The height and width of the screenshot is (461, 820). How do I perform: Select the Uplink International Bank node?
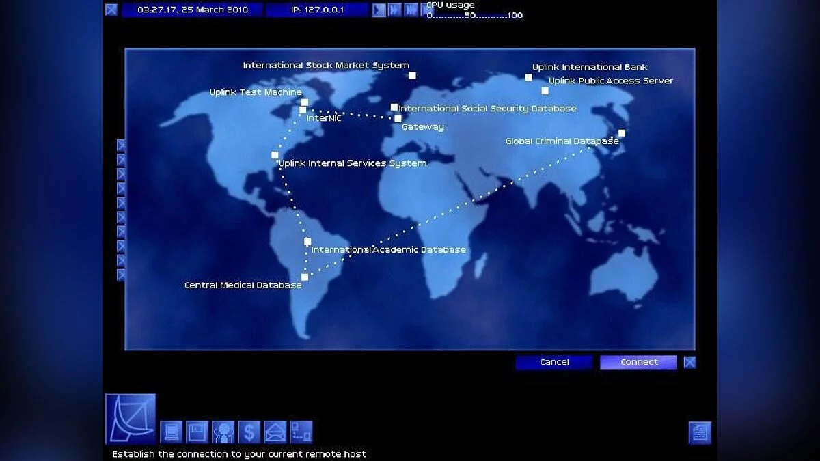528,77
